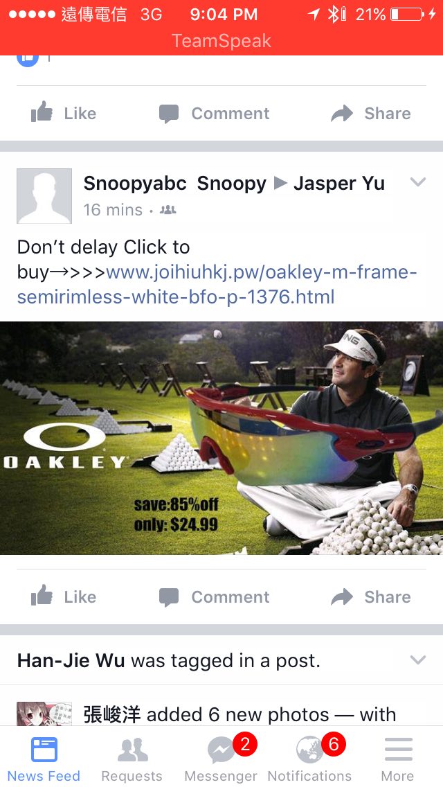Open Jasper Yu's profile name
Viewport: 443px width, 787px height.
pos(339,183)
